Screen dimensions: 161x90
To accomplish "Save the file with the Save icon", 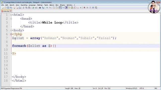I will (8, 8).
